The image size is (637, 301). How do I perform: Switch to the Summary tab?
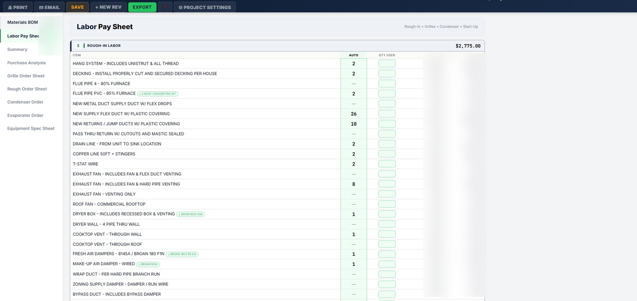pyautogui.click(x=17, y=49)
